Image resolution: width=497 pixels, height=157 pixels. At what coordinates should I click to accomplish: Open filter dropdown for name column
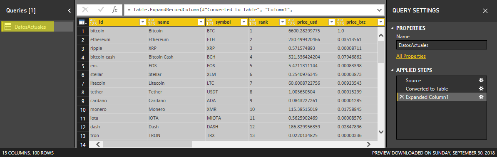201,22
